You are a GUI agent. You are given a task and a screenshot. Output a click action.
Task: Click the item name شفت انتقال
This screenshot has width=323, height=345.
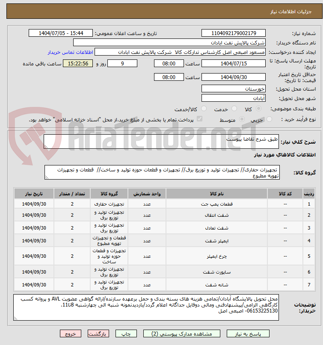[216, 215]
